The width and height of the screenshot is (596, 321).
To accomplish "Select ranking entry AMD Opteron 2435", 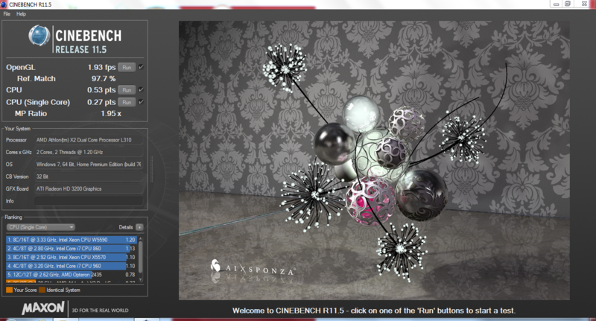I will [x=71, y=275].
